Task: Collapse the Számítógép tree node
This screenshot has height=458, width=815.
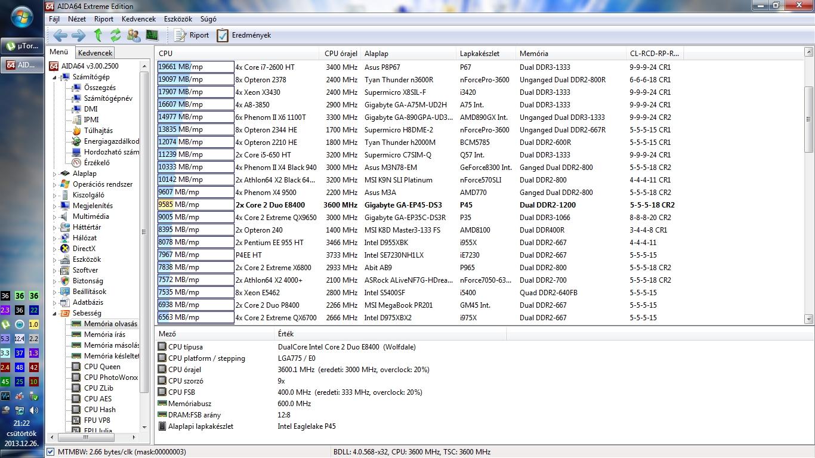Action: click(54, 78)
